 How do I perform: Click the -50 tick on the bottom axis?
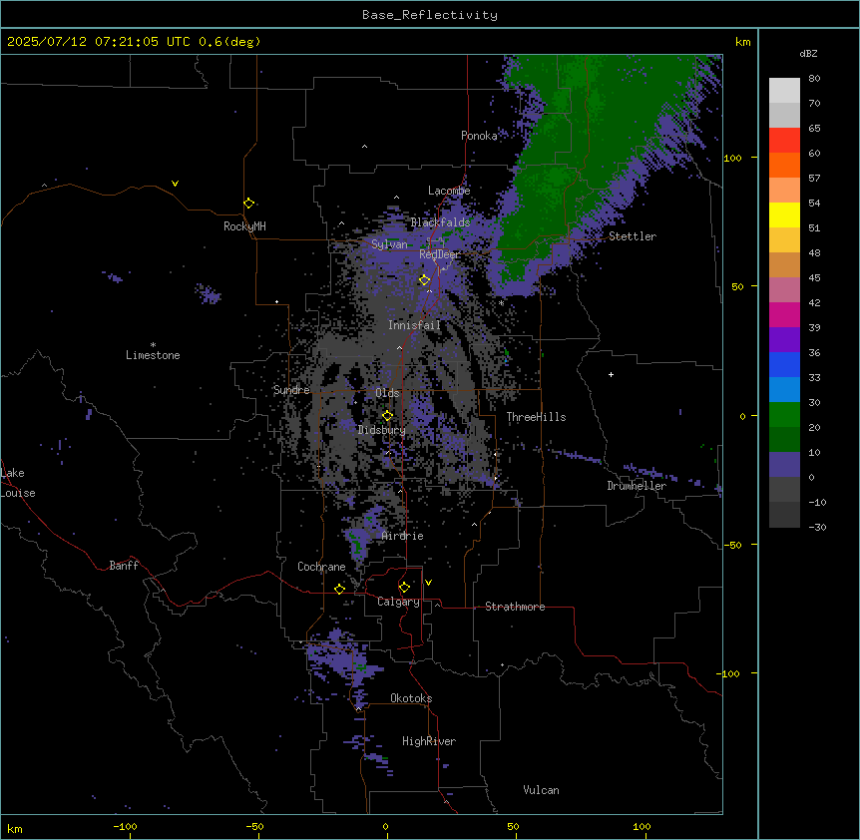pyautogui.click(x=254, y=826)
